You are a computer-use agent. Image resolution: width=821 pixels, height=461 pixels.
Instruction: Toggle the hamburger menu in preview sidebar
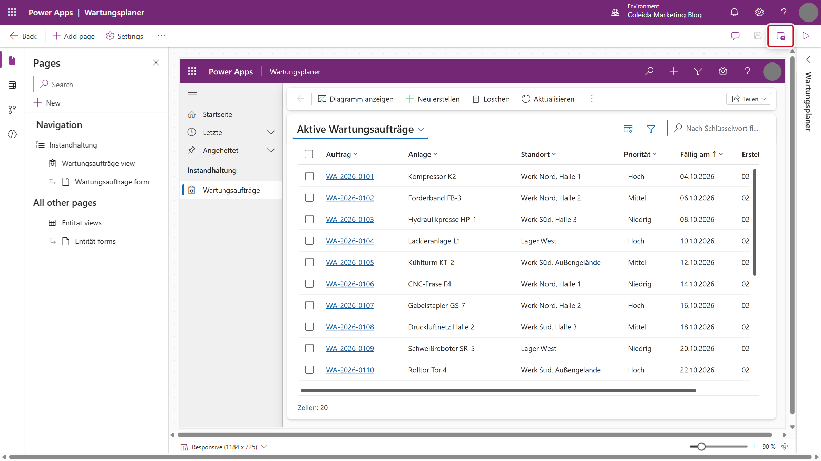click(192, 95)
